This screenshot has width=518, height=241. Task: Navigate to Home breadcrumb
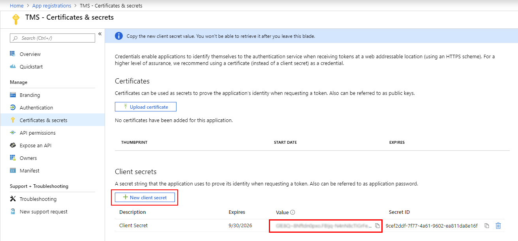[x=17, y=6]
